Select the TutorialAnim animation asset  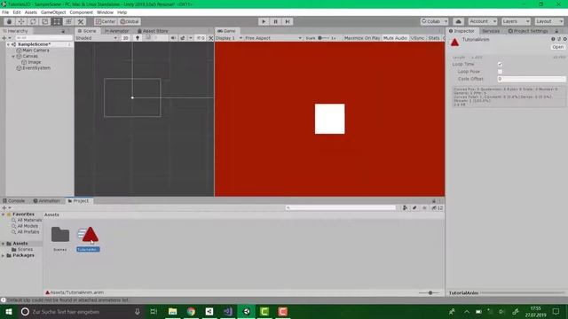88,238
